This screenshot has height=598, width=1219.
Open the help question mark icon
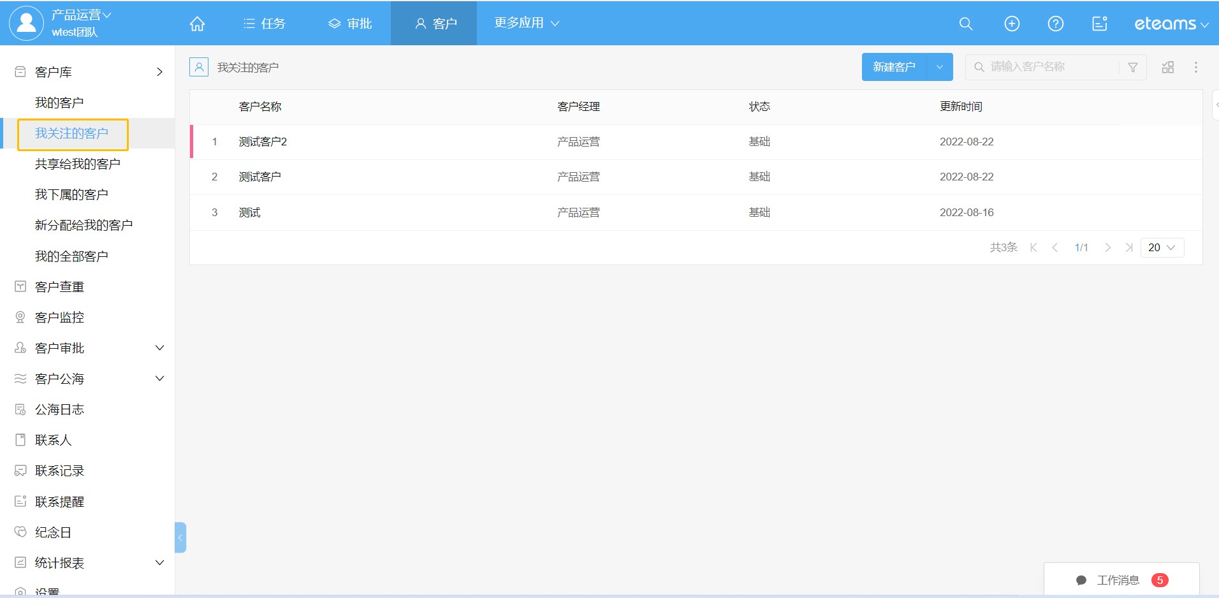pyautogui.click(x=1055, y=24)
